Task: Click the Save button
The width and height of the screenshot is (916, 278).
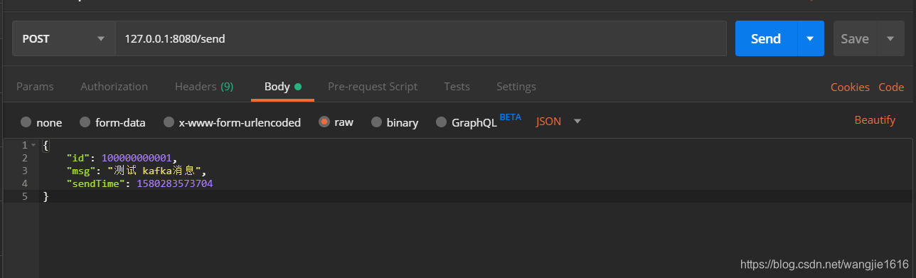Action: pyautogui.click(x=855, y=38)
